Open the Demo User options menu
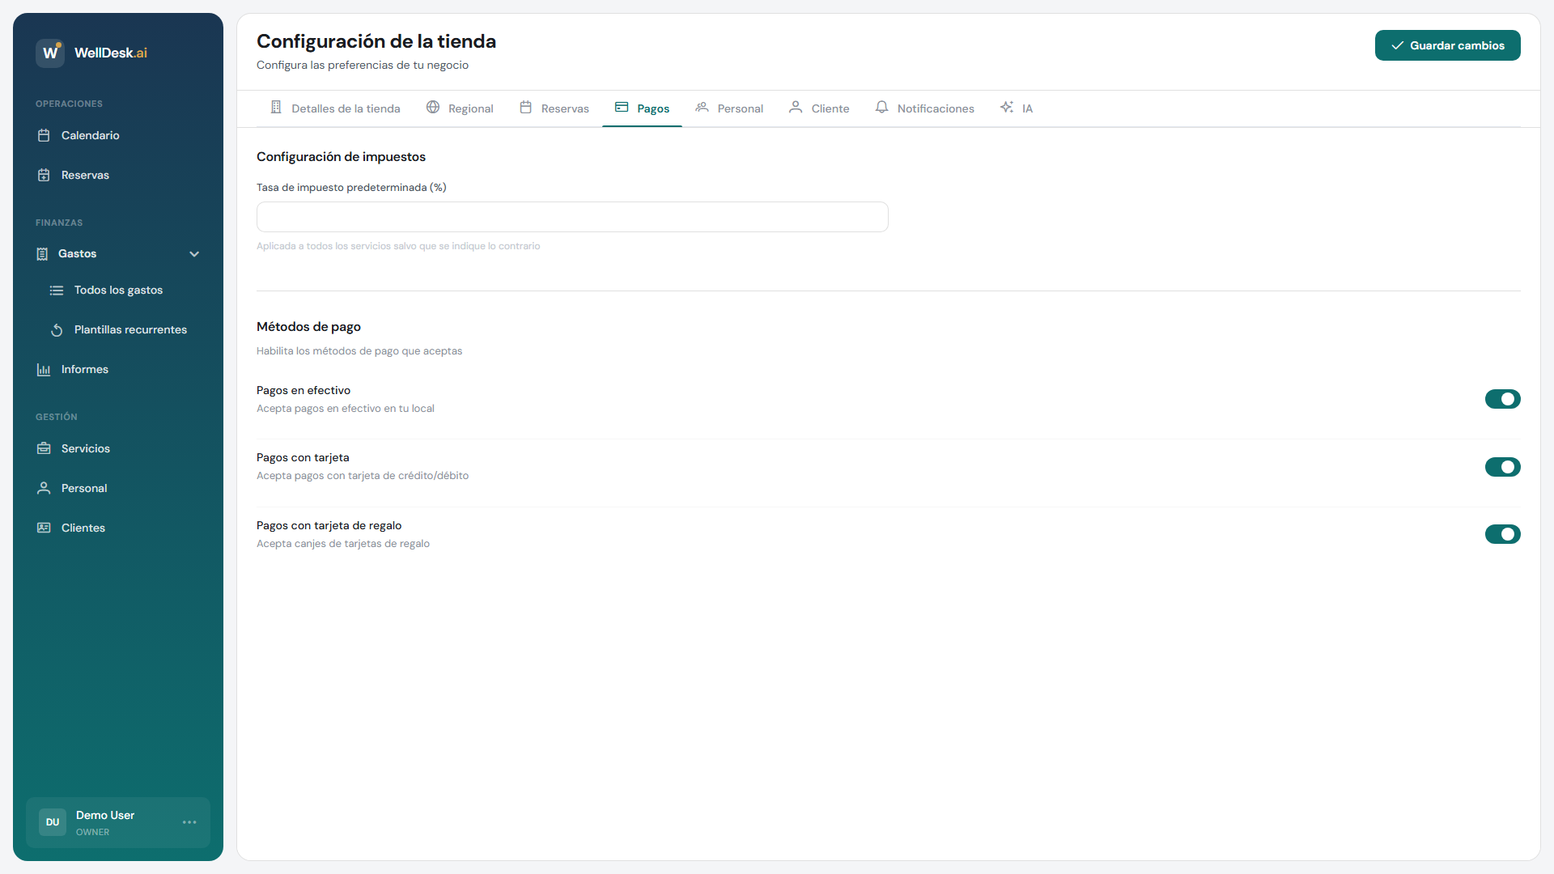 pyautogui.click(x=189, y=822)
